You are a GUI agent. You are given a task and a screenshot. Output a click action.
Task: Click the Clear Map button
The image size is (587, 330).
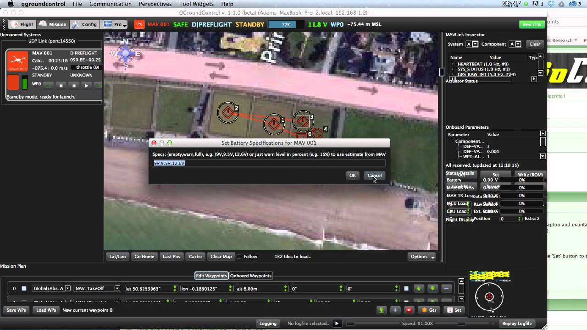[221, 256]
